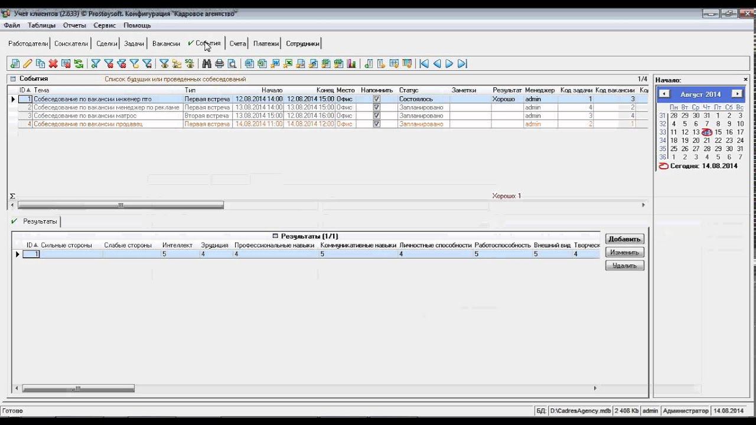Click the green arrows refresh table icon

point(79,64)
